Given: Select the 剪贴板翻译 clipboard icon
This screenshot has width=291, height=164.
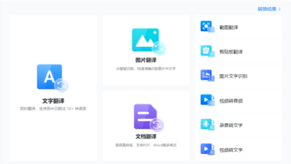Looking at the screenshot, I should 207,51.
